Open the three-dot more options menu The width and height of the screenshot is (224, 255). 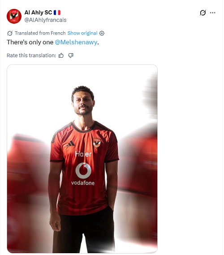click(x=213, y=13)
